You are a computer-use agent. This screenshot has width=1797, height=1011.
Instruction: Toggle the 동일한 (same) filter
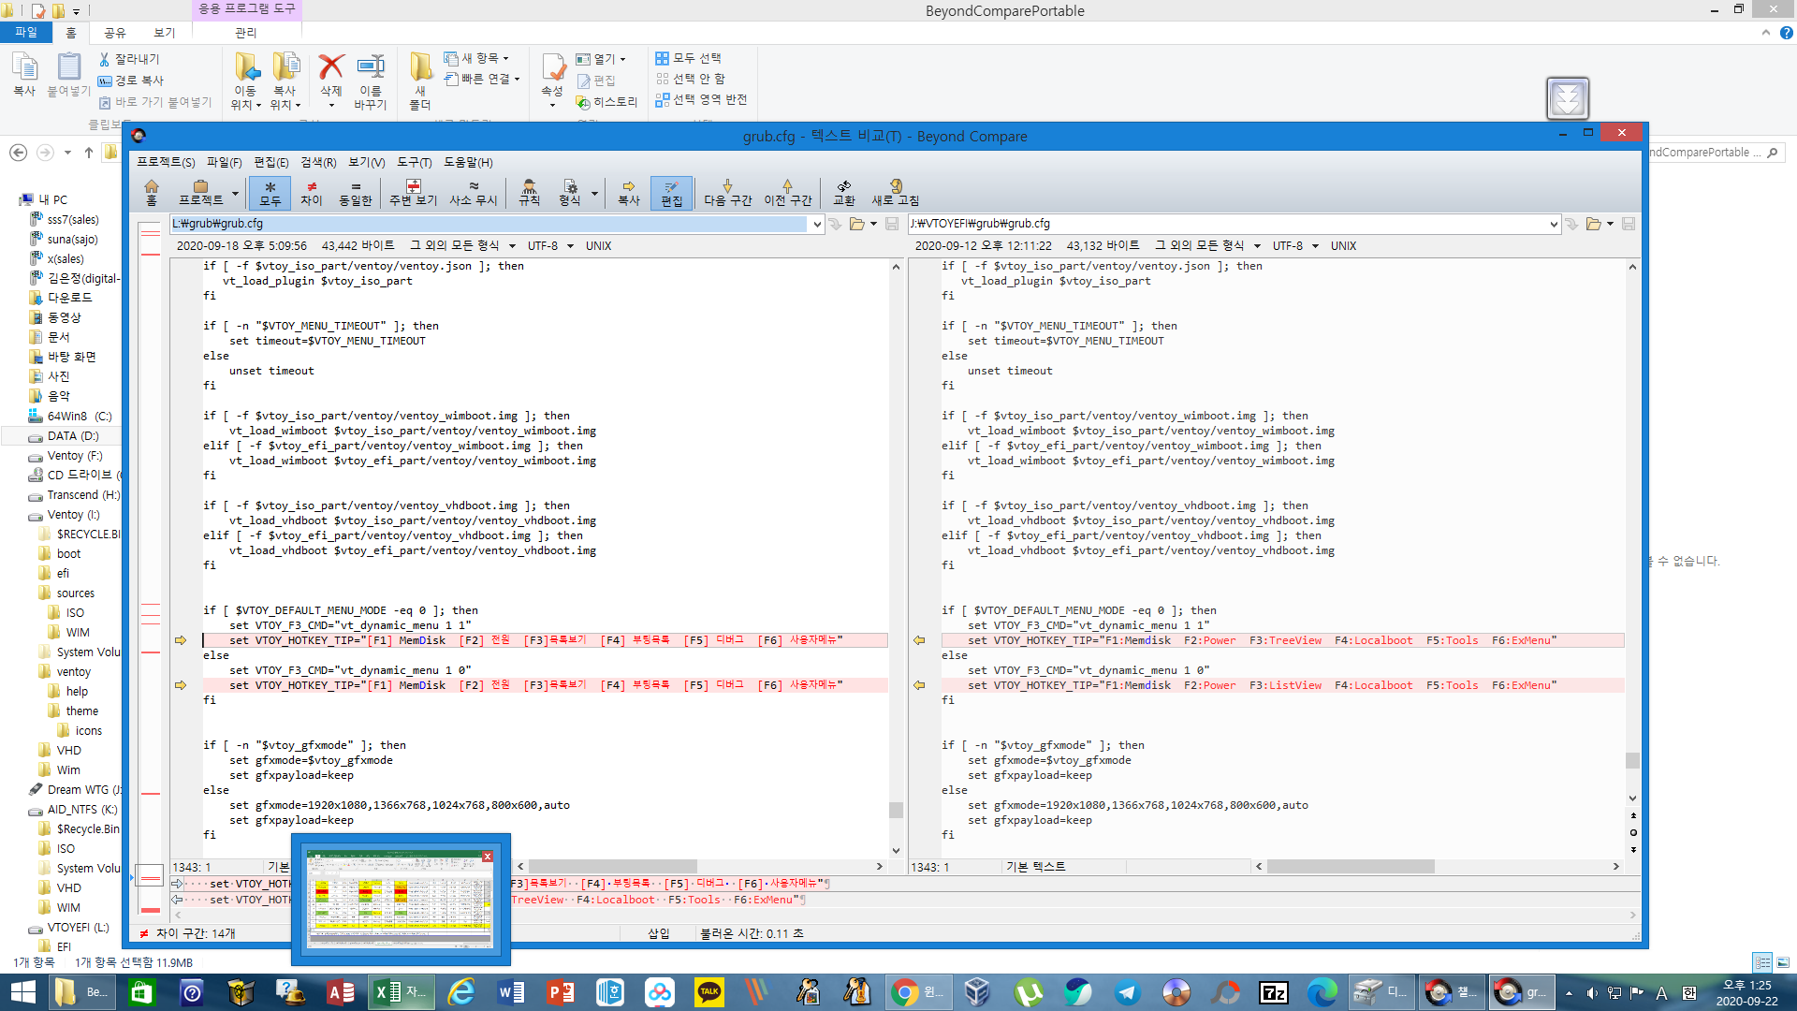pos(355,192)
